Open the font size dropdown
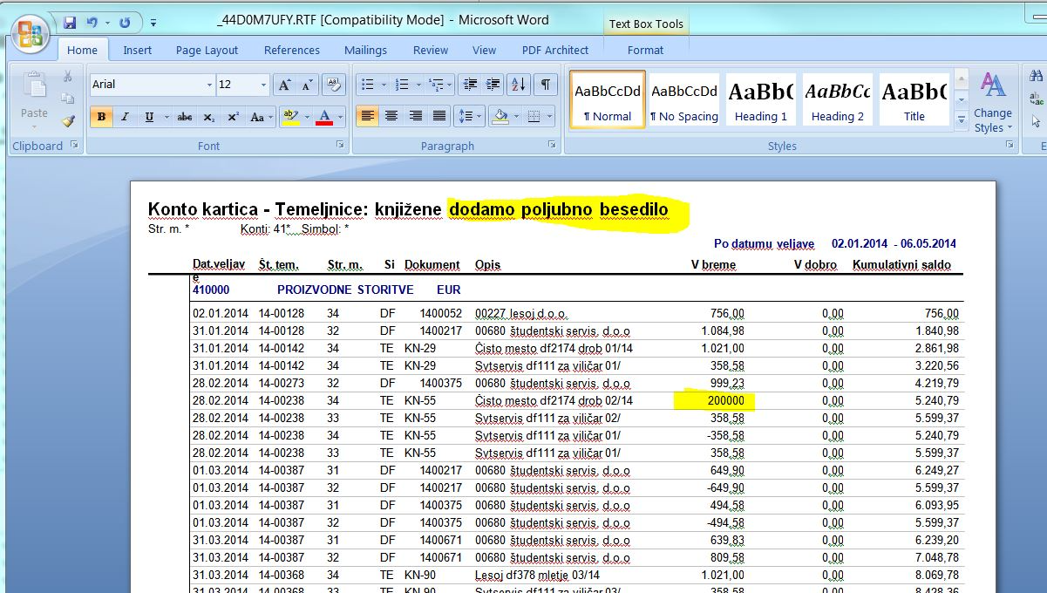The image size is (1047, 593). 263,85
